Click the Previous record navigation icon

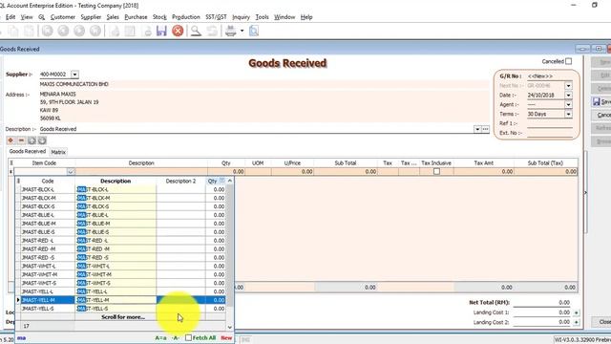point(63,31)
